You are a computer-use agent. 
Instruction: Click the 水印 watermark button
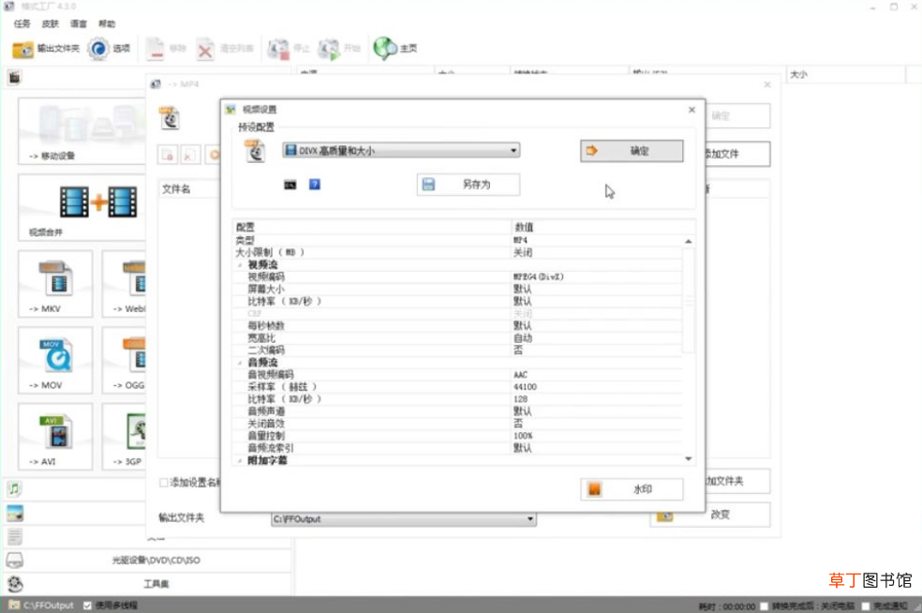point(632,489)
